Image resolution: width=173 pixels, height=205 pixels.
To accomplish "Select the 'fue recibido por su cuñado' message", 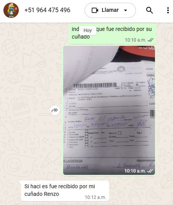I will tap(112, 34).
